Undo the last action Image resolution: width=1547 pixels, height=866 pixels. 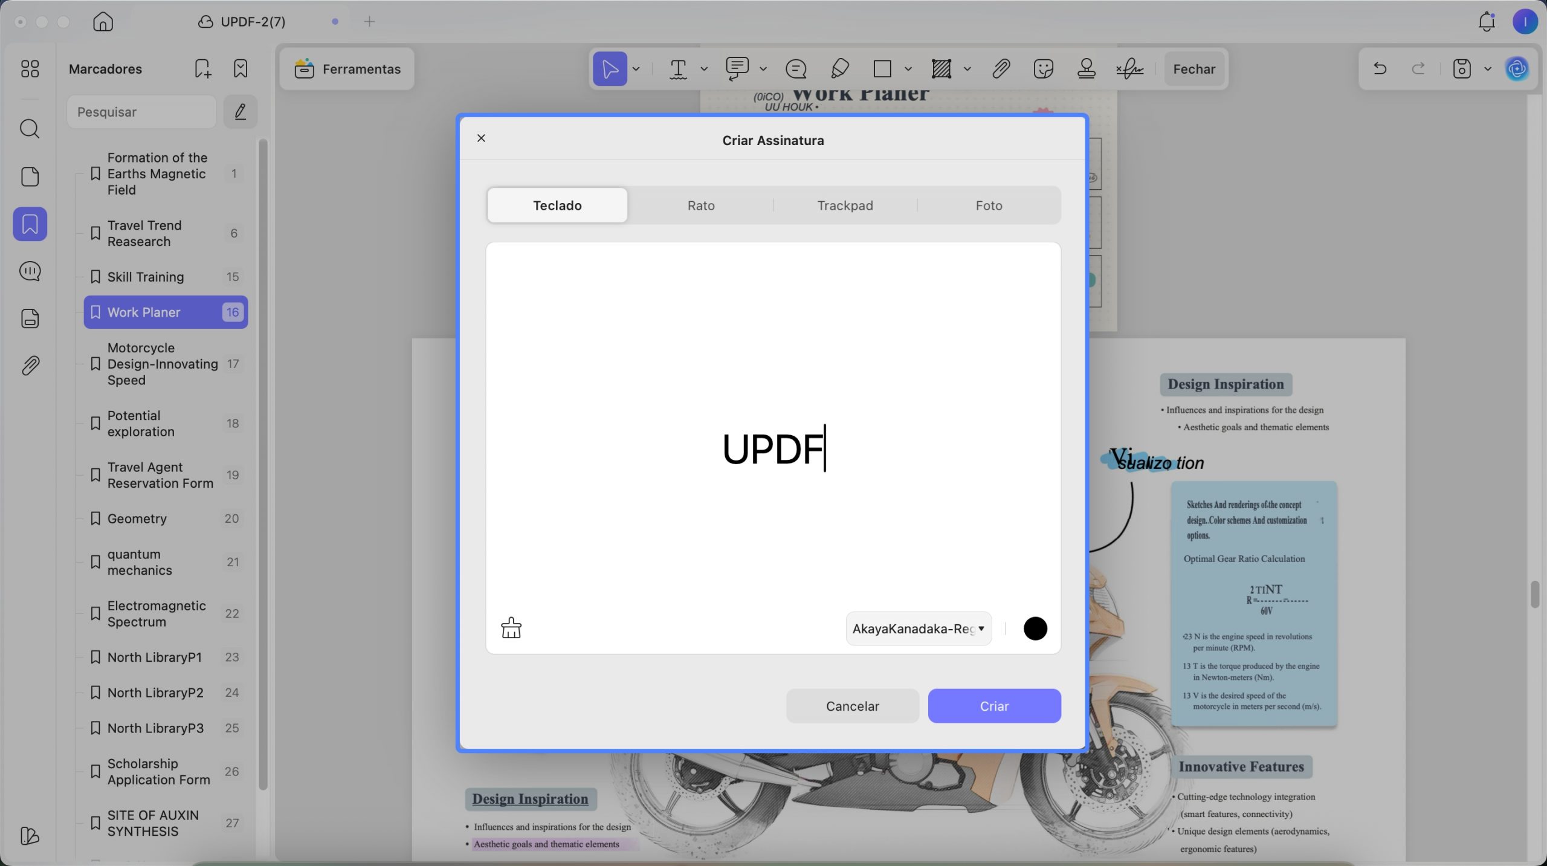(1380, 69)
